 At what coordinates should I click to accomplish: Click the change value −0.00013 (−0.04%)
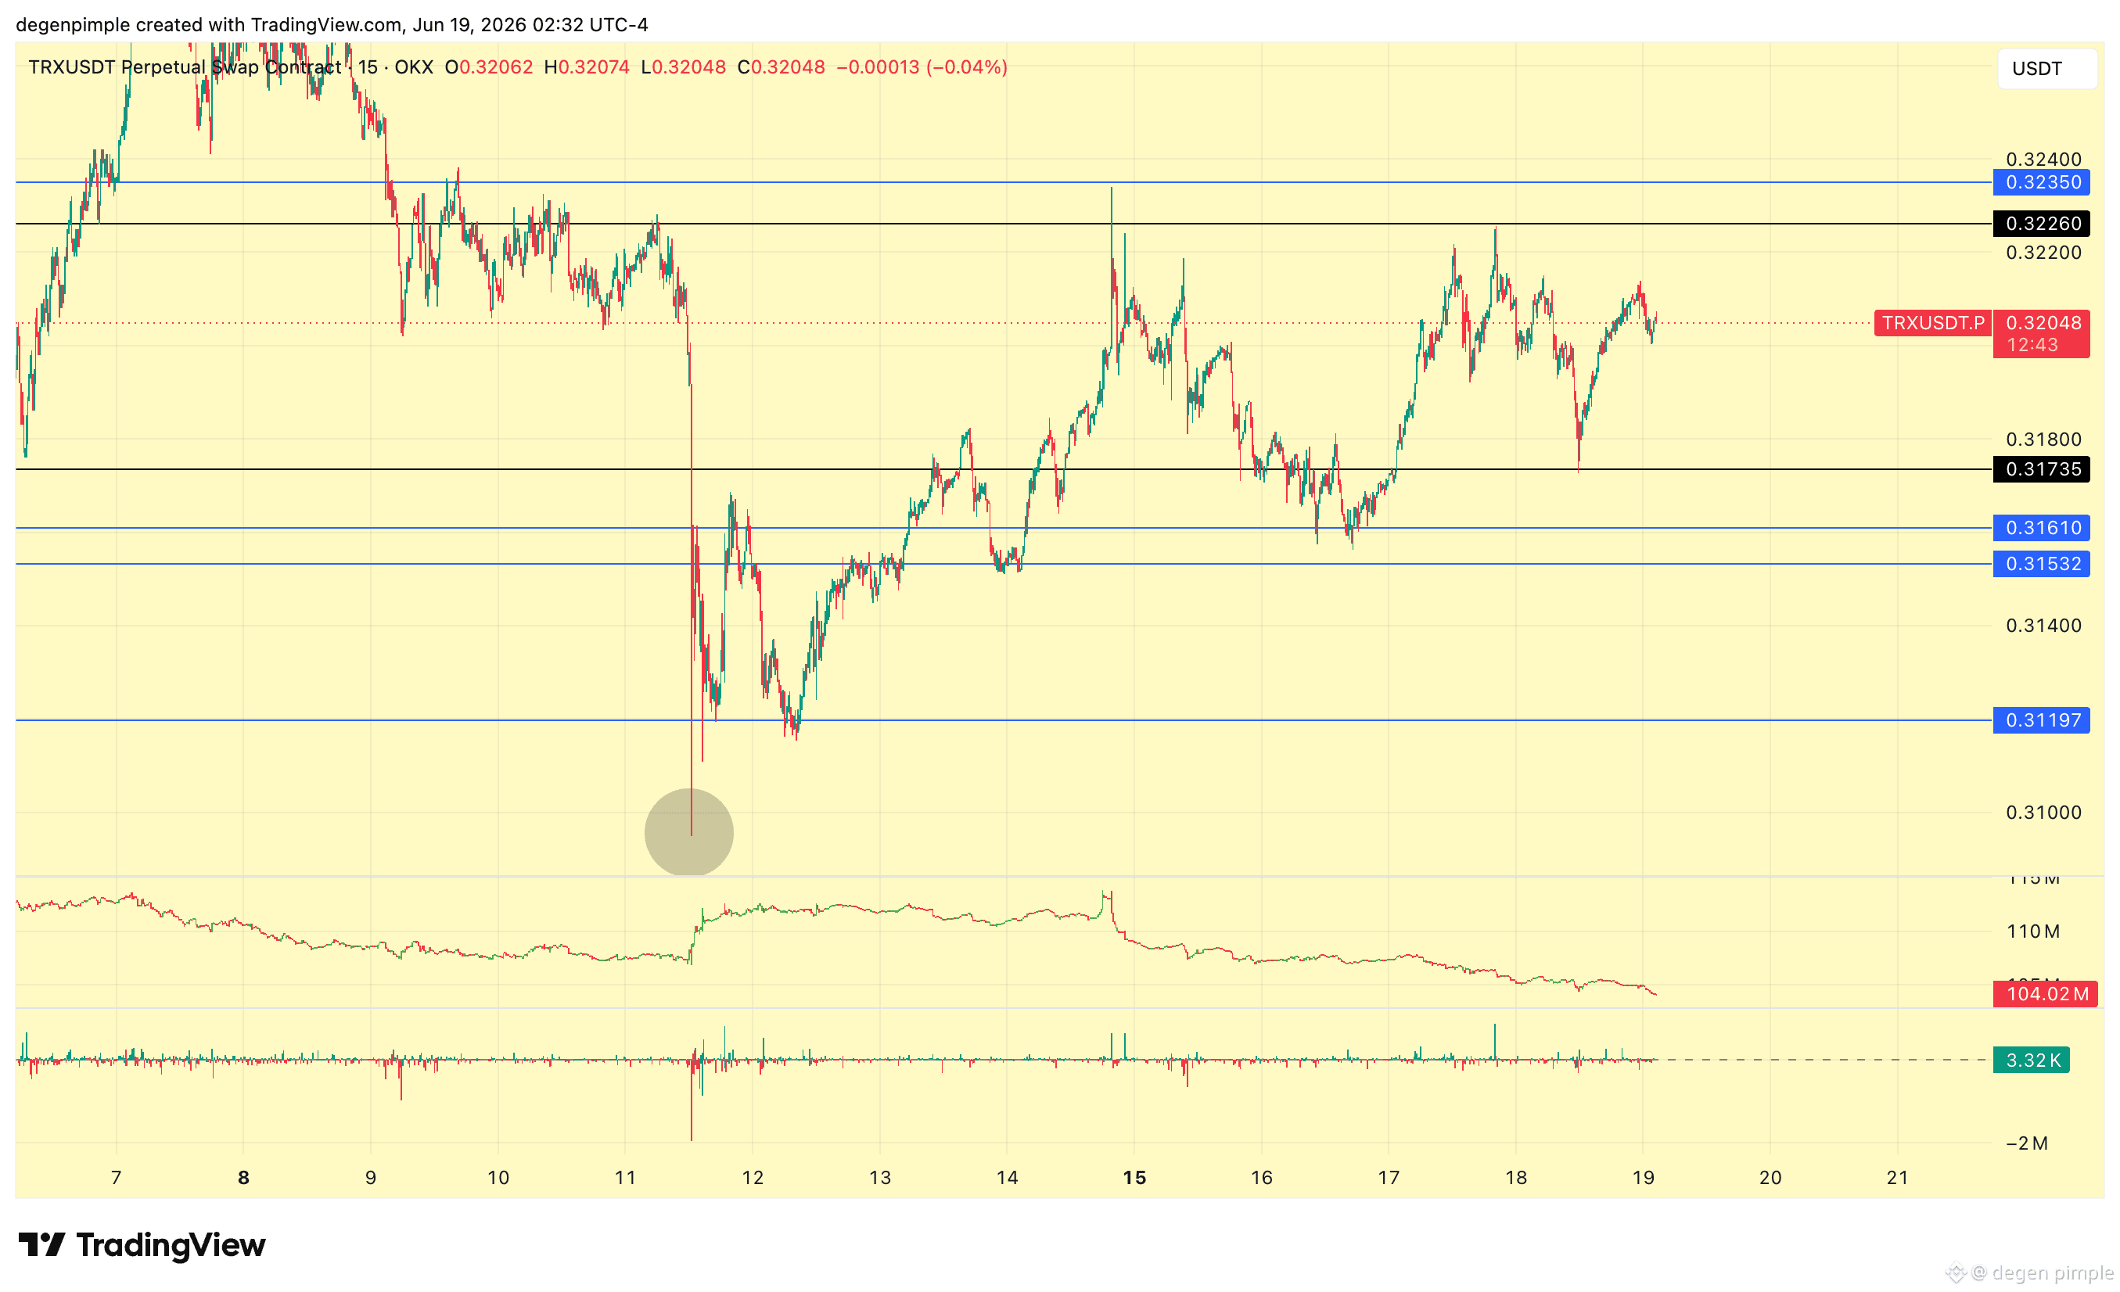click(922, 67)
